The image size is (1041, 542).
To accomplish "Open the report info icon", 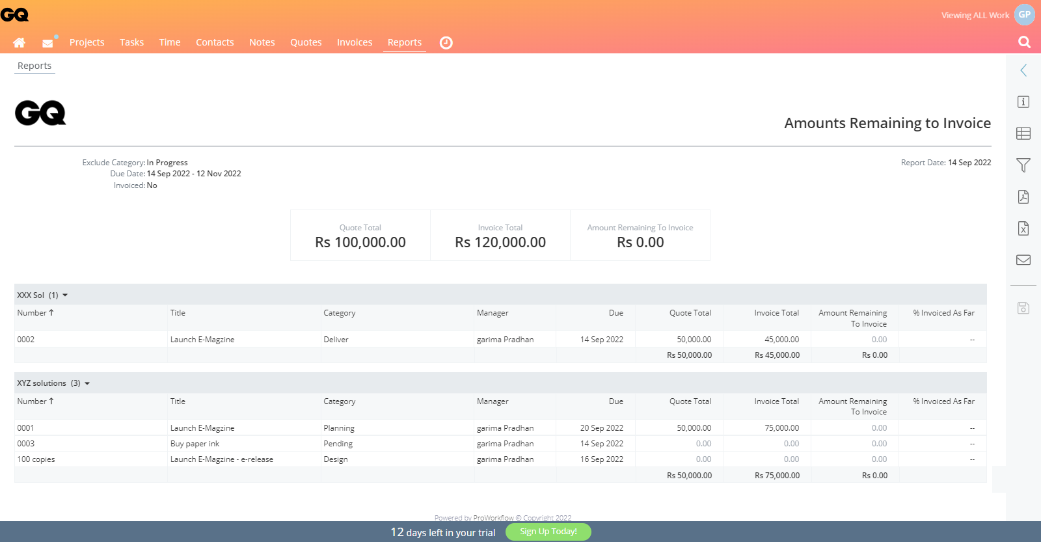I will [1023, 102].
